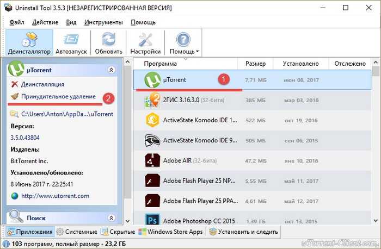Click the globe icon beside website link

pos(15,196)
